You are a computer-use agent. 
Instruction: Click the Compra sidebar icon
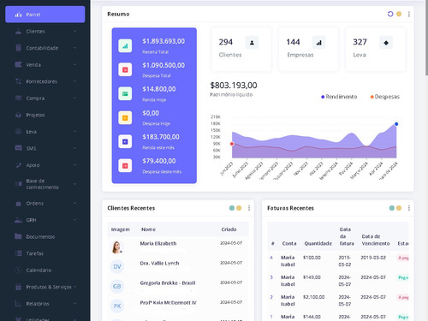[x=18, y=98]
